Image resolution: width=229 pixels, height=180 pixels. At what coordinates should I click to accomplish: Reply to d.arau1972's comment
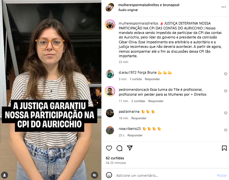[x=152, y=79]
